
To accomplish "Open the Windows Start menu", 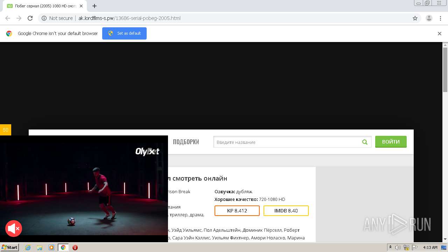I will click(x=10, y=247).
